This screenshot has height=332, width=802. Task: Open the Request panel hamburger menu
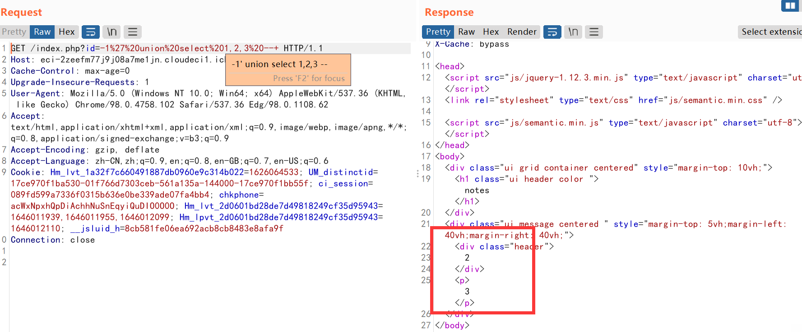point(133,32)
